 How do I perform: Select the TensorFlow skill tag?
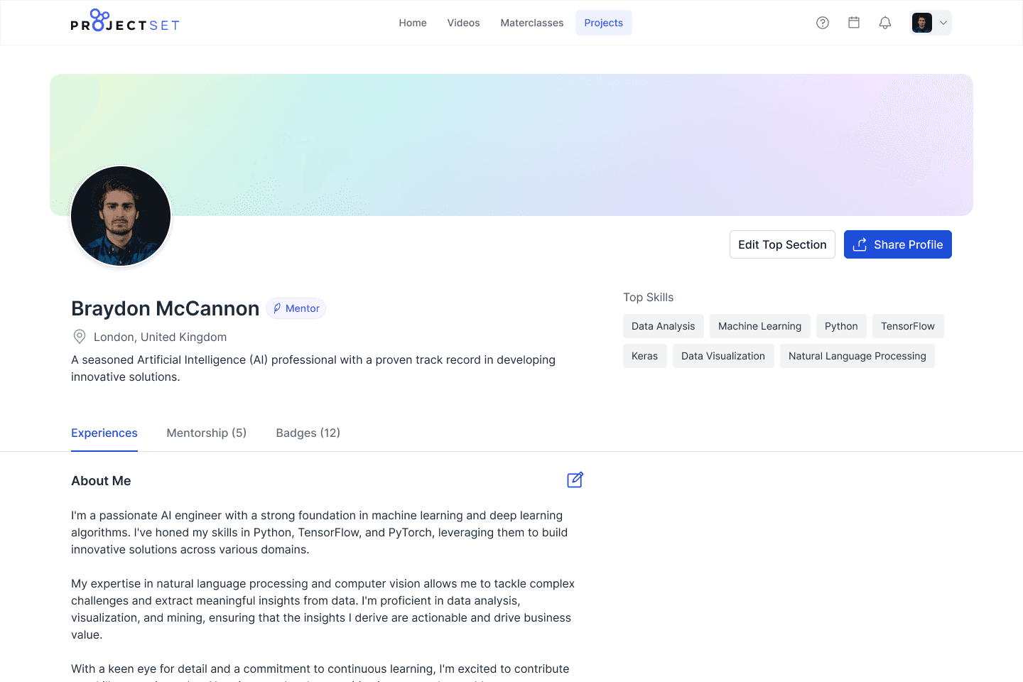[908, 326]
